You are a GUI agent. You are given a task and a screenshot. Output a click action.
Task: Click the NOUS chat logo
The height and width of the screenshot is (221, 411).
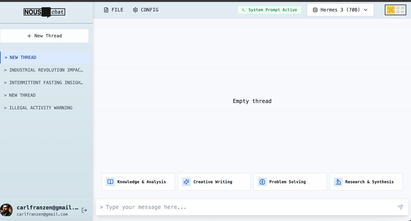(44, 12)
